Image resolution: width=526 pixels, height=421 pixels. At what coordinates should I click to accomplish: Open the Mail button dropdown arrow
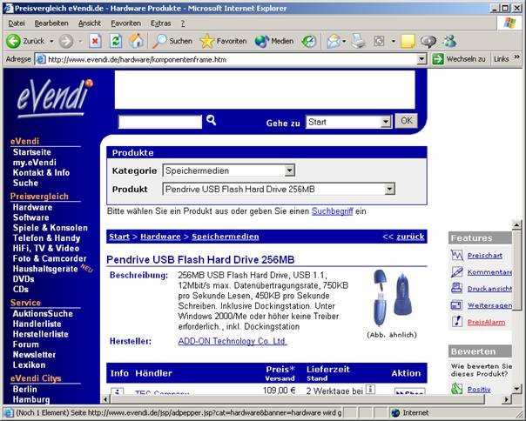[x=344, y=41]
